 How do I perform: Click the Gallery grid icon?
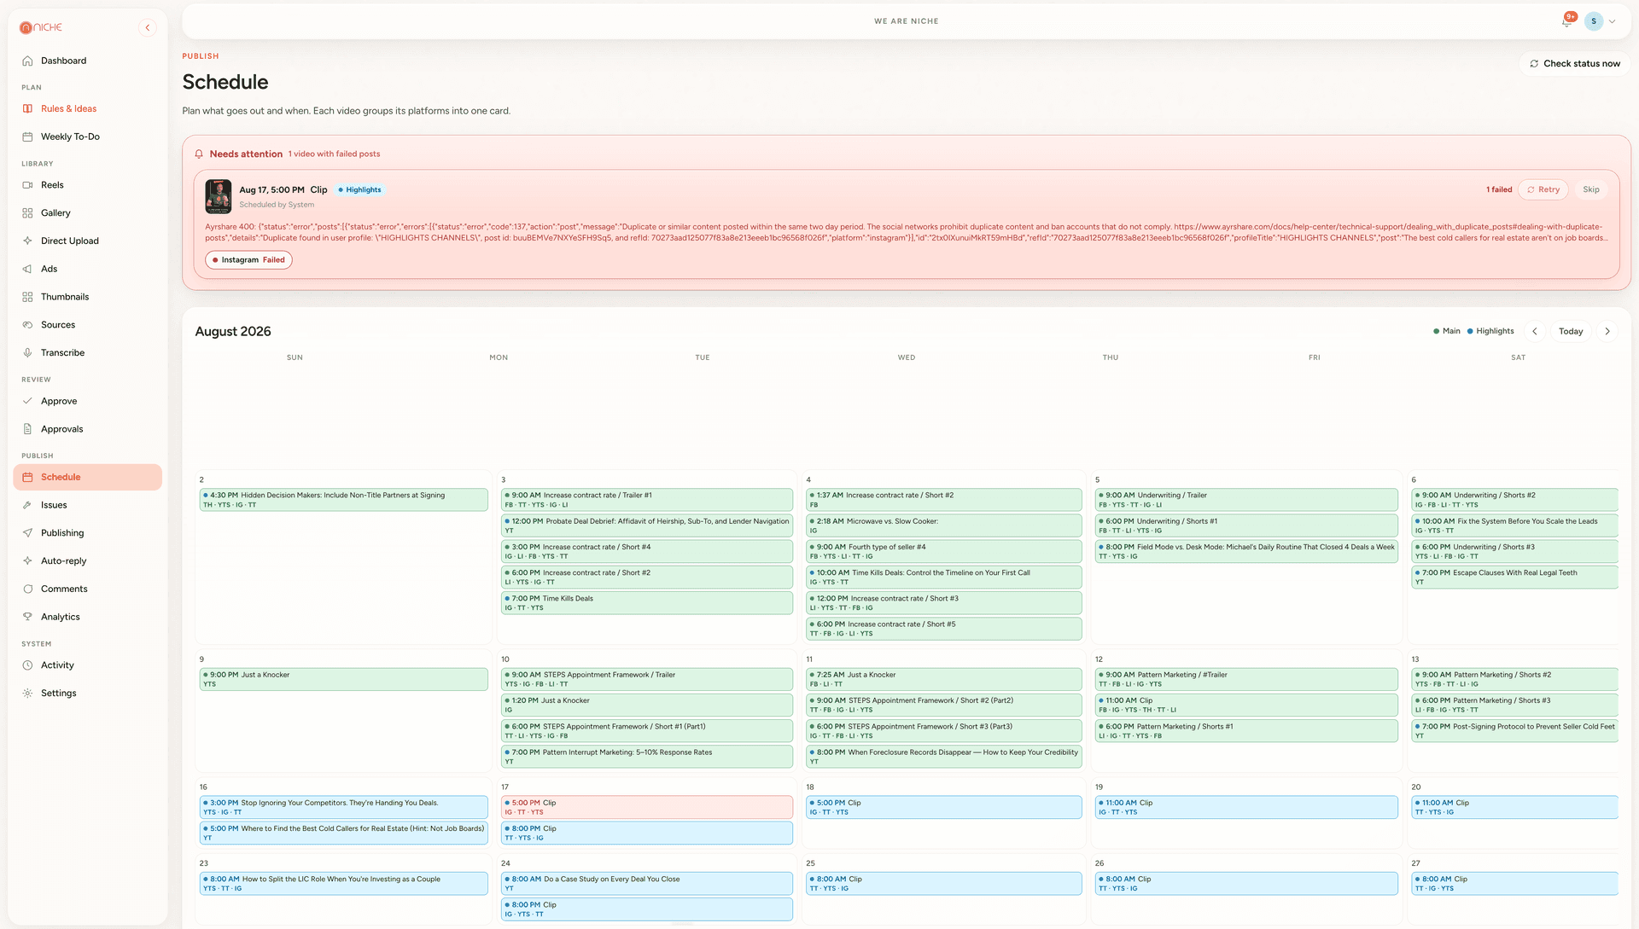27,213
